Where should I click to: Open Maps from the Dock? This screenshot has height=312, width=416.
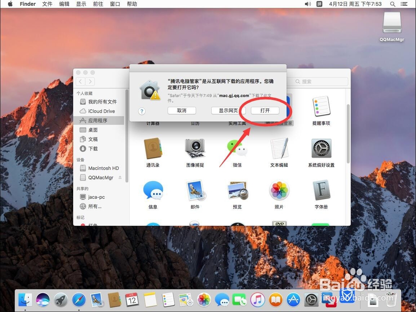186,300
